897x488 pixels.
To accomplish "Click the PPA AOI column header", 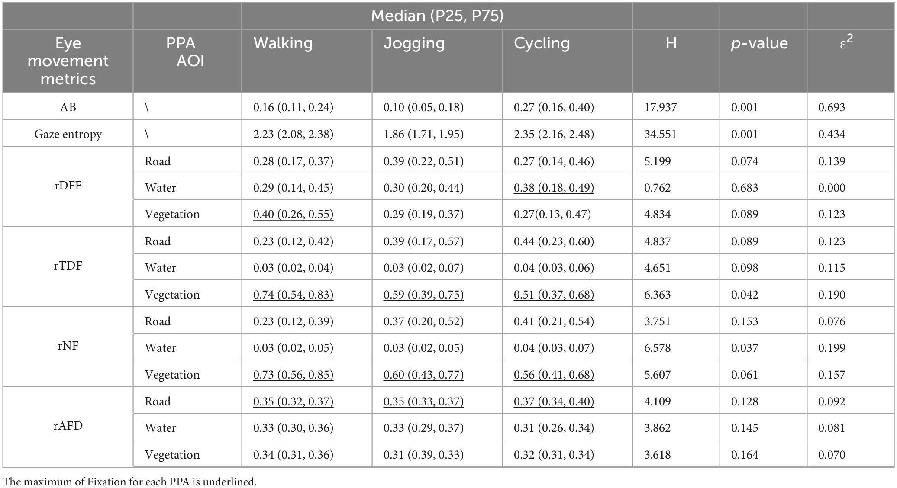I will point(182,52).
